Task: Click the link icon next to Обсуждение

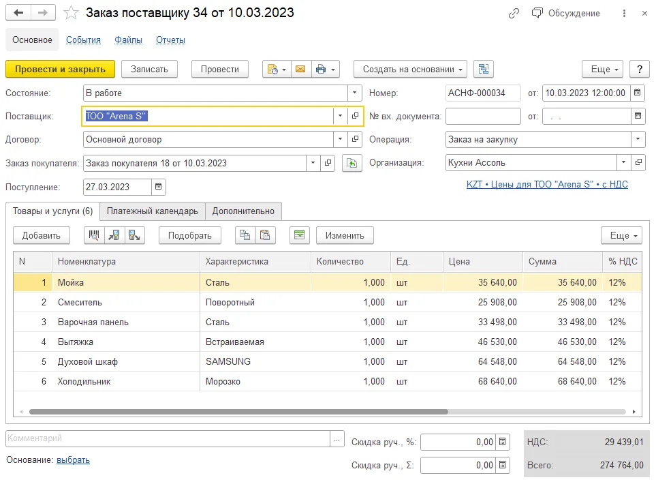Action: coord(514,14)
